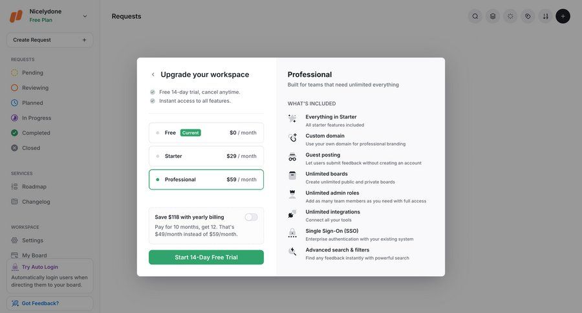Select the Free plan option
Image resolution: width=582 pixels, height=313 pixels.
point(206,133)
